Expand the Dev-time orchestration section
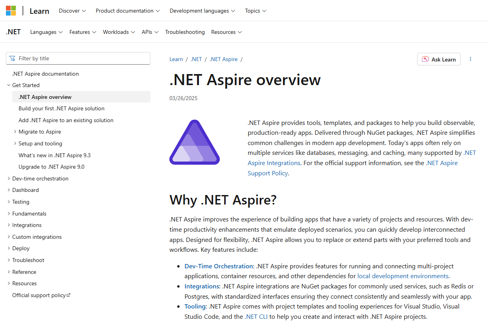Screen dimensions: 489x329 [x=9, y=178]
